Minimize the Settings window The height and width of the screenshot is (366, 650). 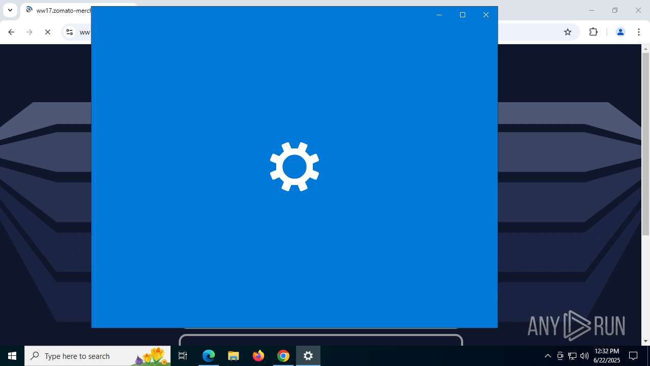pos(439,15)
